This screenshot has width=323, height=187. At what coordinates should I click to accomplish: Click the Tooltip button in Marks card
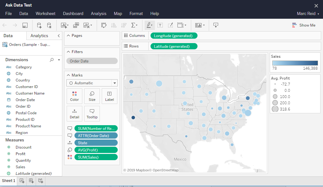92,114
